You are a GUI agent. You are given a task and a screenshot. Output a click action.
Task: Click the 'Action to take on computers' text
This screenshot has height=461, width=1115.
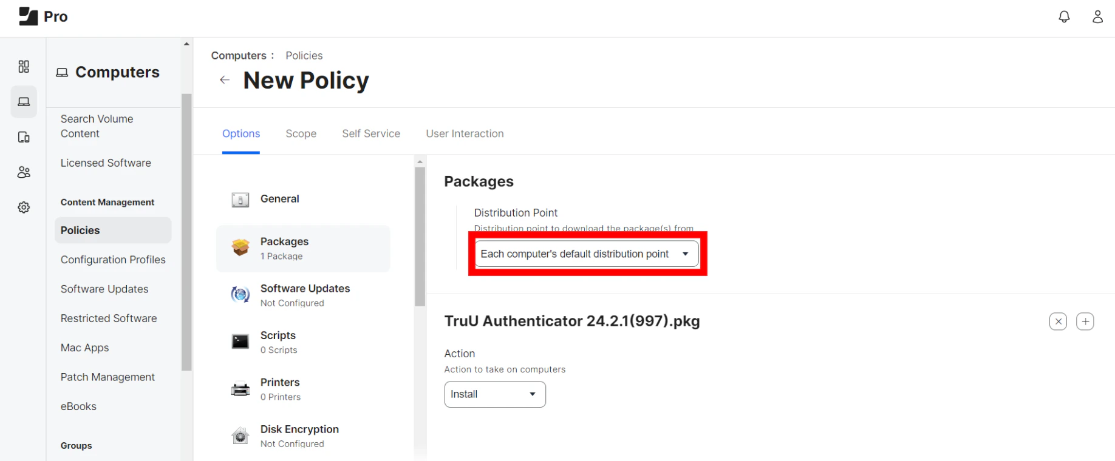coord(505,369)
